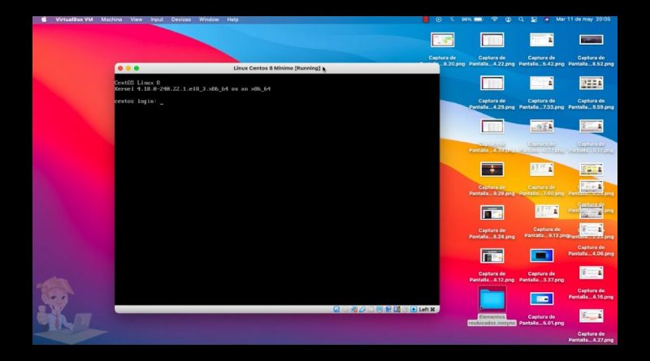This screenshot has height=361, width=650.
Task: Click the date and time Mar 11 de may
Action: pos(583,19)
